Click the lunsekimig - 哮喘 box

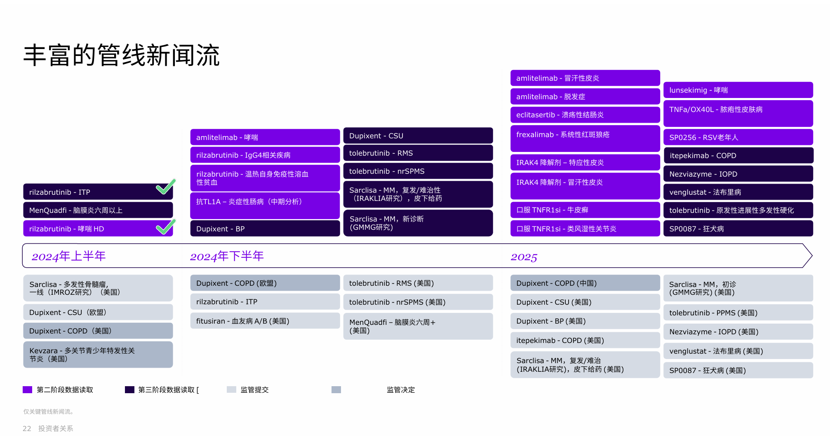tap(738, 90)
